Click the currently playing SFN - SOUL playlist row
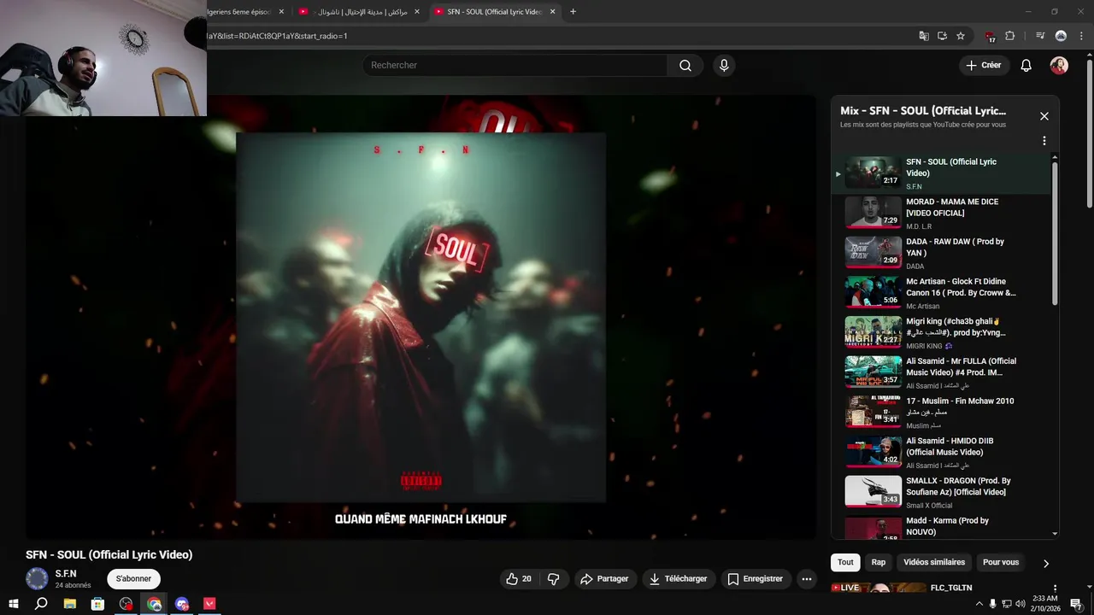Screen dimensions: 1094x615 coord(940,173)
